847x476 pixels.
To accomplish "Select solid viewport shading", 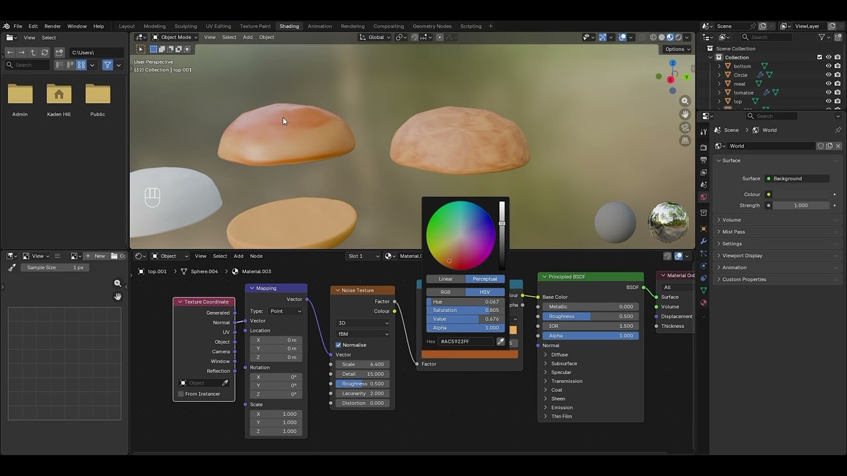I will coord(662,37).
